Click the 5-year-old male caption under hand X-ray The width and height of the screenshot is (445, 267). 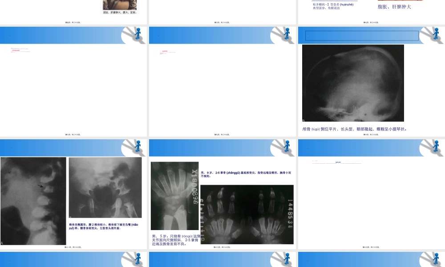[175, 240]
